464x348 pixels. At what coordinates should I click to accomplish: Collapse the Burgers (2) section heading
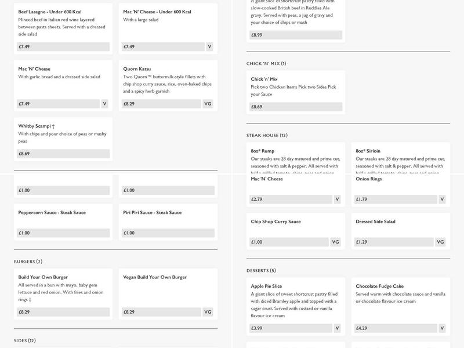coord(28,262)
